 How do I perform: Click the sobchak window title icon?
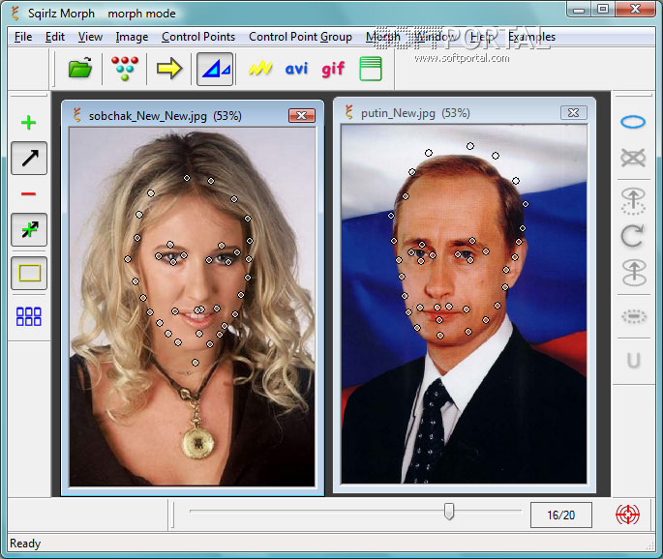[77, 115]
